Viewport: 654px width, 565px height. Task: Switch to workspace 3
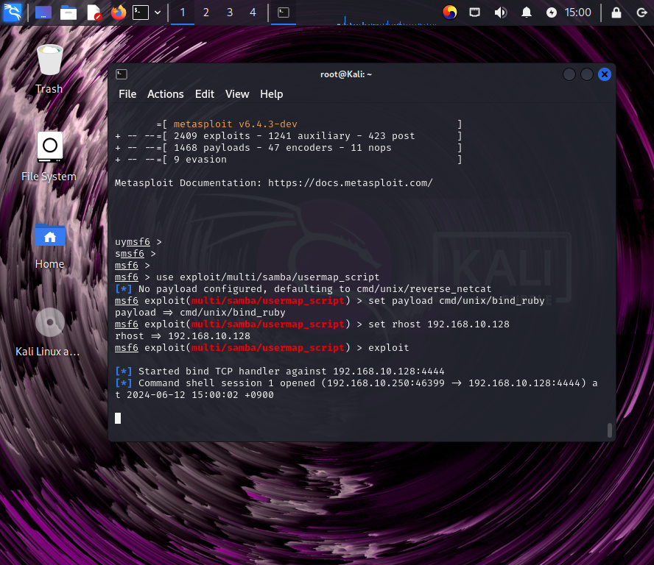pyautogui.click(x=229, y=13)
